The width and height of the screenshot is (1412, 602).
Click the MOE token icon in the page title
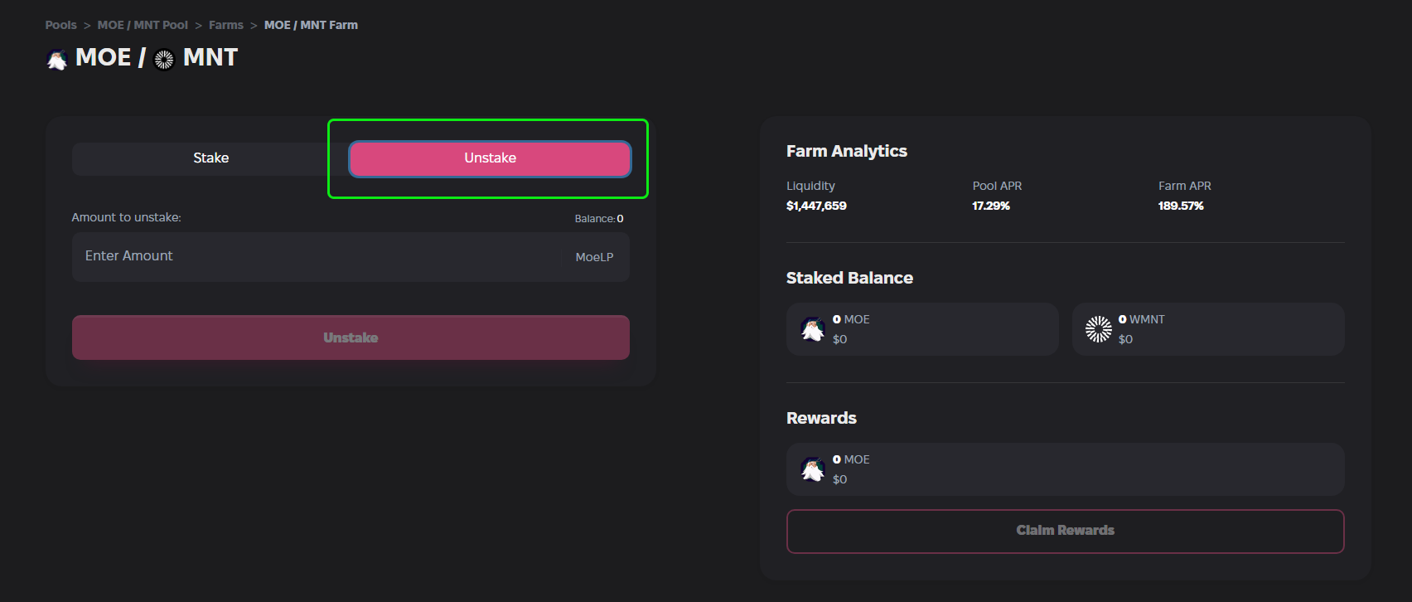[57, 60]
